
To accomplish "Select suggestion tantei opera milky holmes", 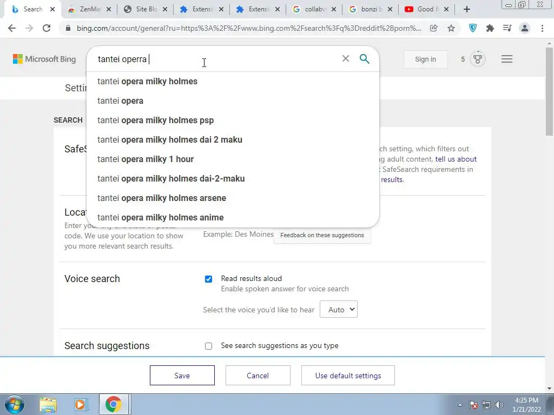I will point(233,81).
